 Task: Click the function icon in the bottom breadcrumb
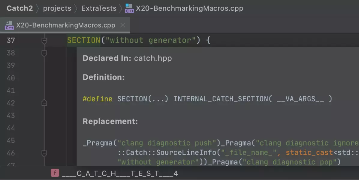point(55,173)
